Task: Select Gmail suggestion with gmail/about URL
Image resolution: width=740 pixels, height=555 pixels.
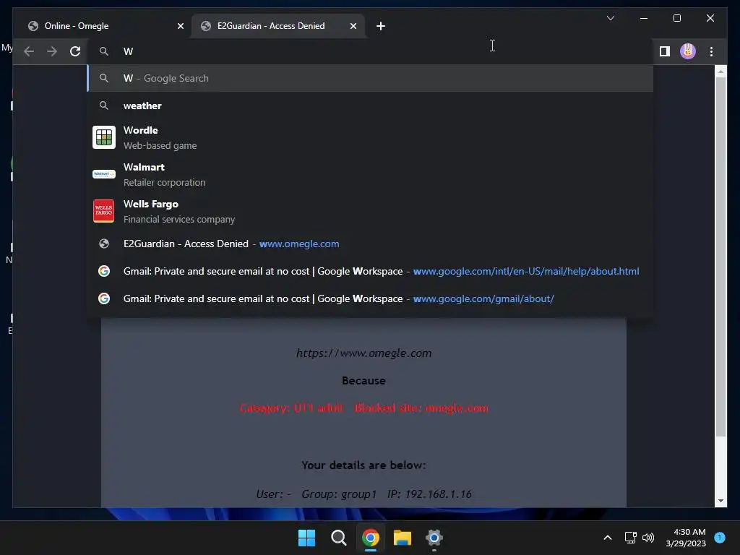Action: coord(370,298)
